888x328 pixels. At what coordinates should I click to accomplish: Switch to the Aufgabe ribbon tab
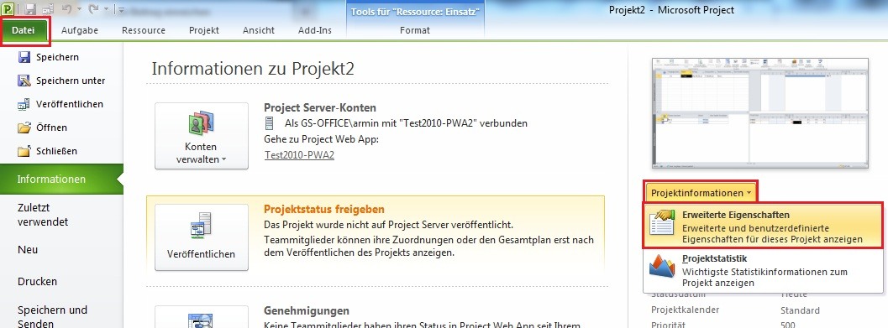[79, 30]
